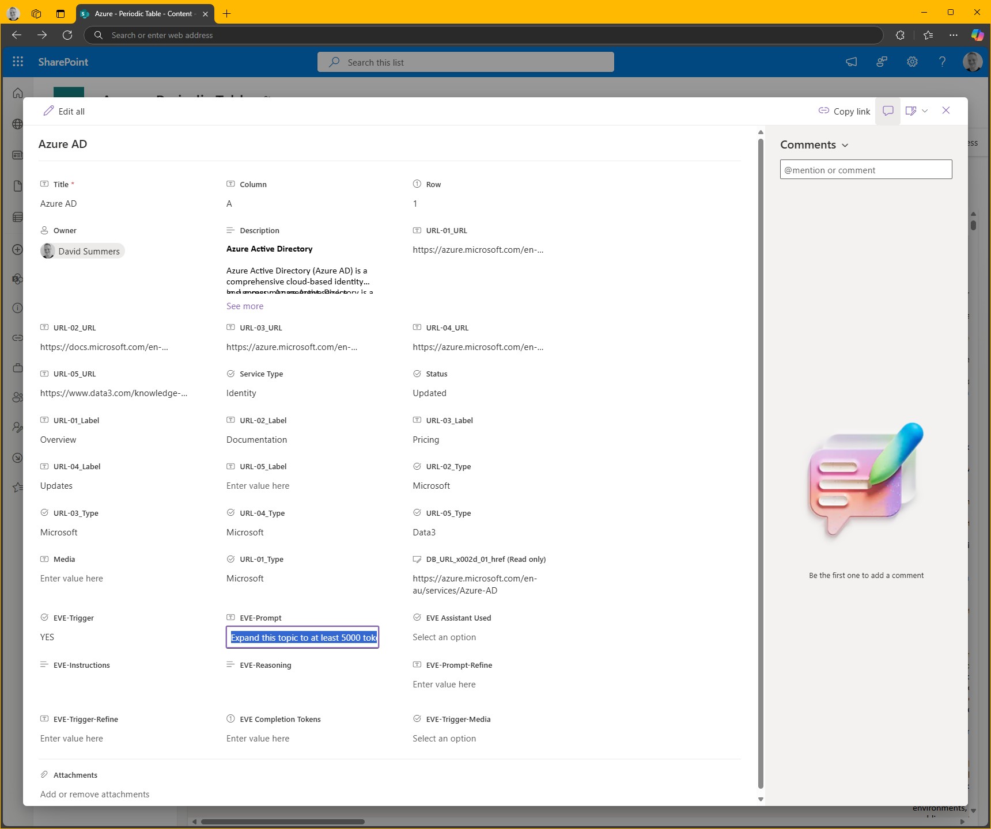The width and height of the screenshot is (991, 829).
Task: Click the David Summers owner chip
Action: (82, 251)
